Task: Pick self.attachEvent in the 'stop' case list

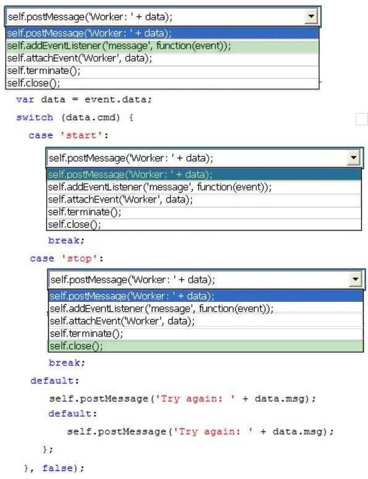Action: (x=206, y=321)
